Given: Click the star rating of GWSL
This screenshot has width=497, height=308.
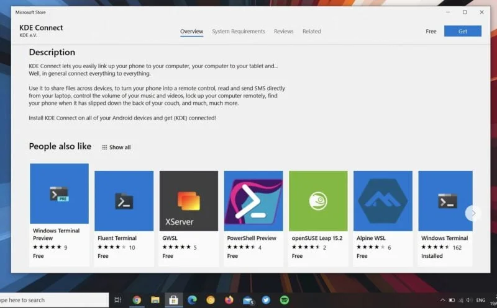Looking at the screenshot, I should click(176, 247).
